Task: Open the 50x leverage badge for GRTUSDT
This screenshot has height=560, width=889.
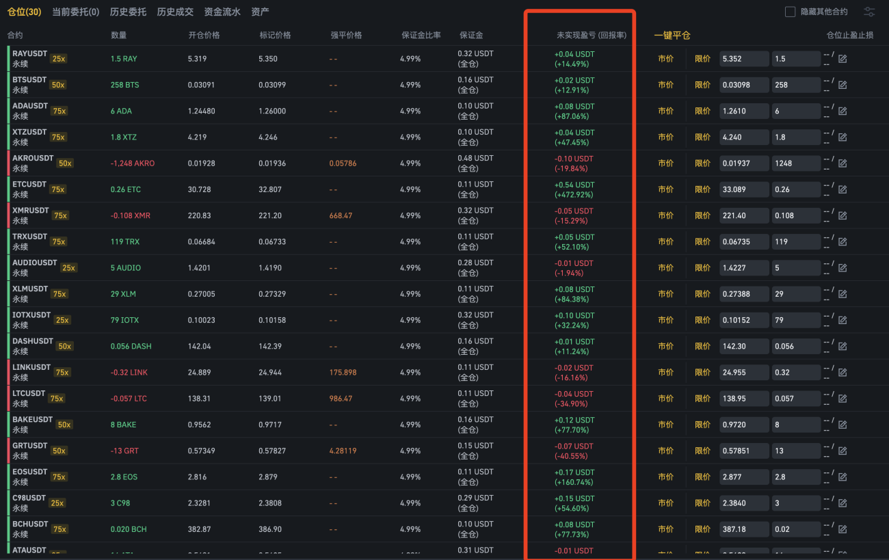Action: [59, 451]
